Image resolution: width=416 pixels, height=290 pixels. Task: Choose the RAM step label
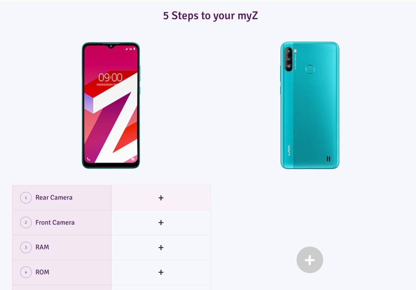point(42,247)
